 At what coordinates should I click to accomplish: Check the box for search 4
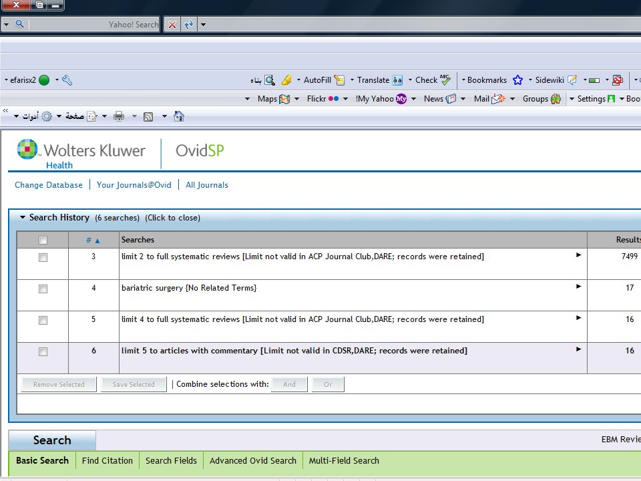pos(43,289)
